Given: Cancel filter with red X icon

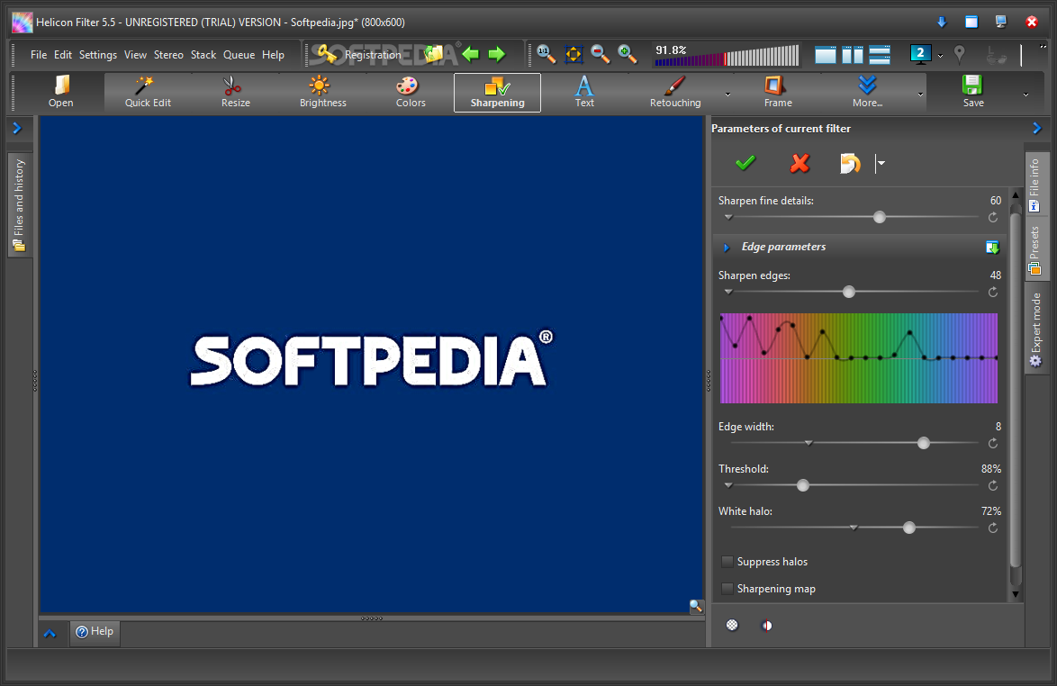Looking at the screenshot, I should [800, 163].
